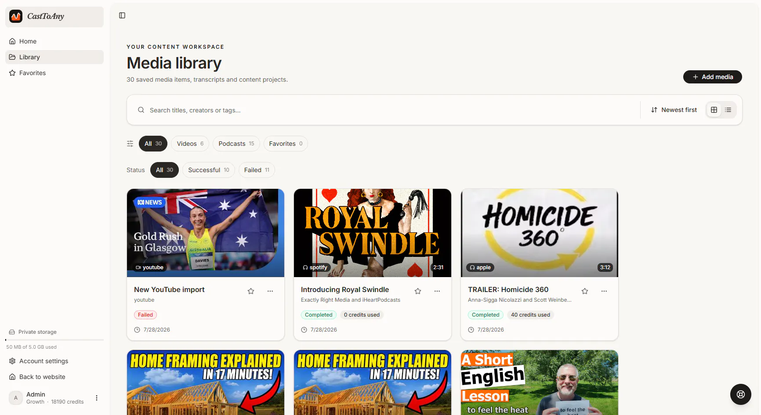761x415 pixels.
Task: Click the storage usage progress bar
Action: click(x=54, y=340)
